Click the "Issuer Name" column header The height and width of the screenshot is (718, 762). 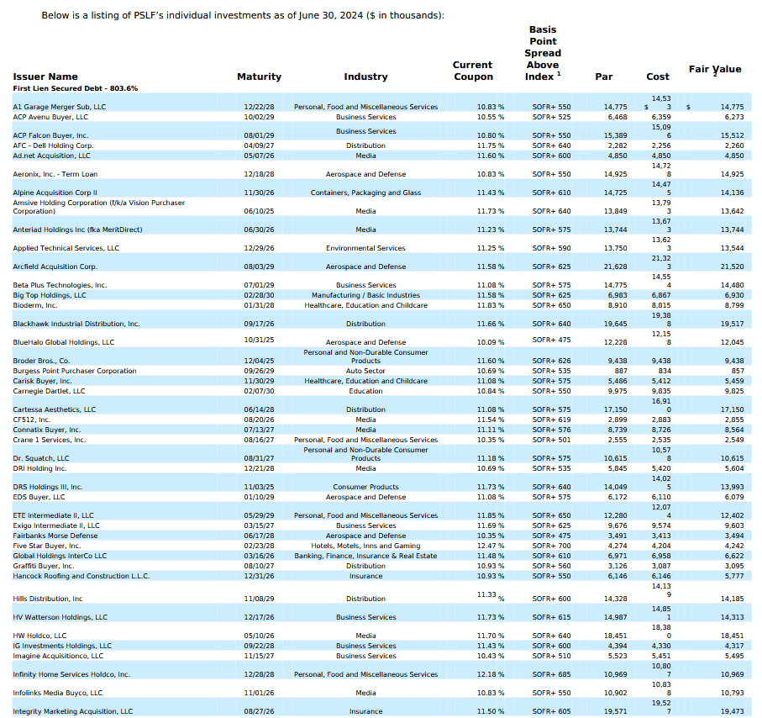[45, 77]
